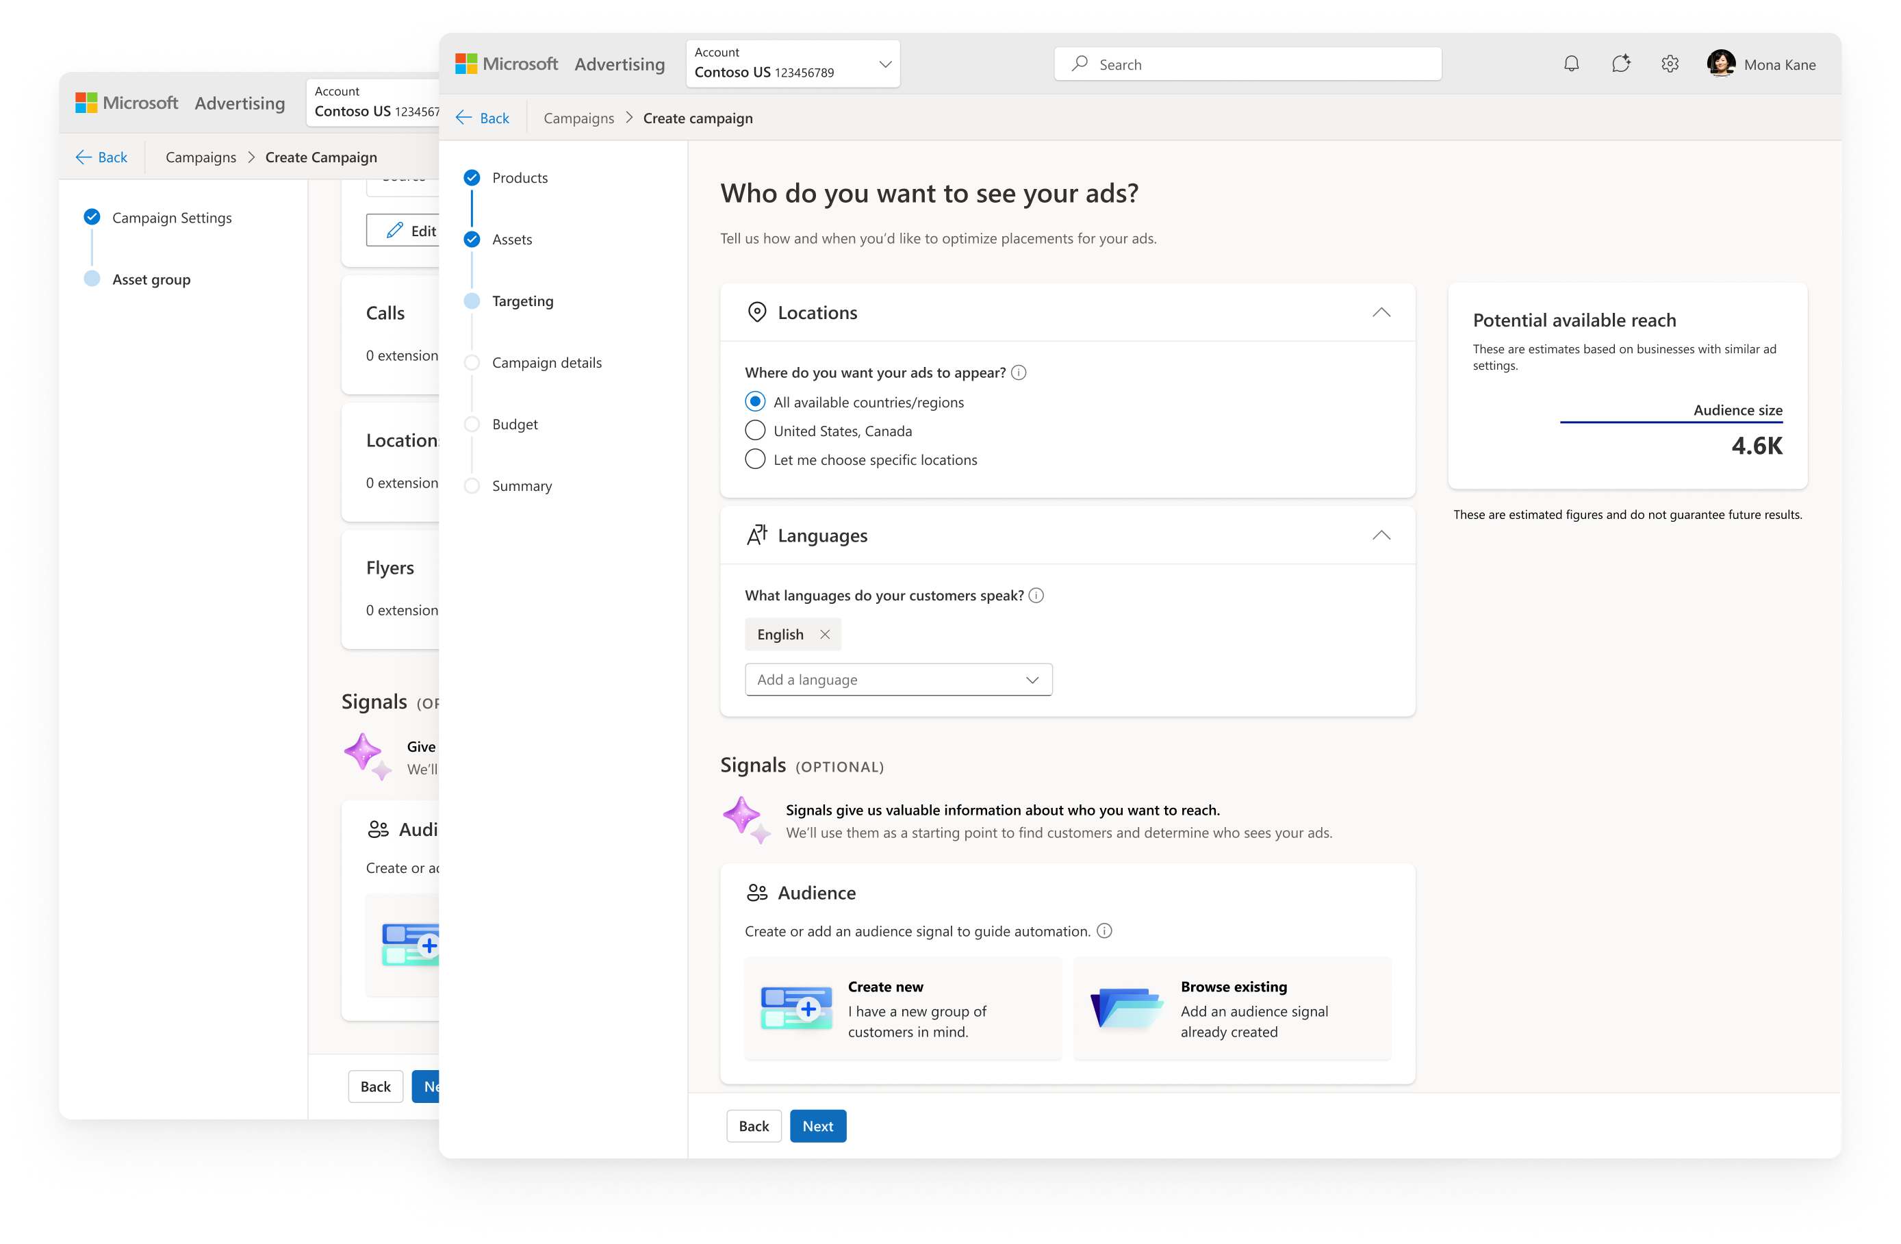This screenshot has height=1244, width=1901.
Task: Go to the Budget step
Action: [515, 424]
